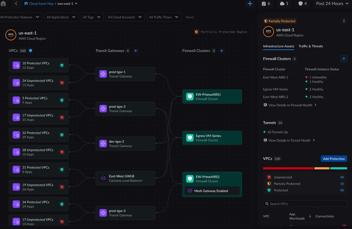This screenshot has height=229, width=352.
Task: Click the home icon in top bar
Action: pyautogui.click(x=3, y=4)
